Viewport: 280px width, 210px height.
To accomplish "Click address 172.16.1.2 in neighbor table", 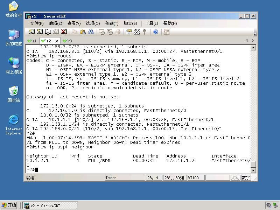I will (180, 161).
